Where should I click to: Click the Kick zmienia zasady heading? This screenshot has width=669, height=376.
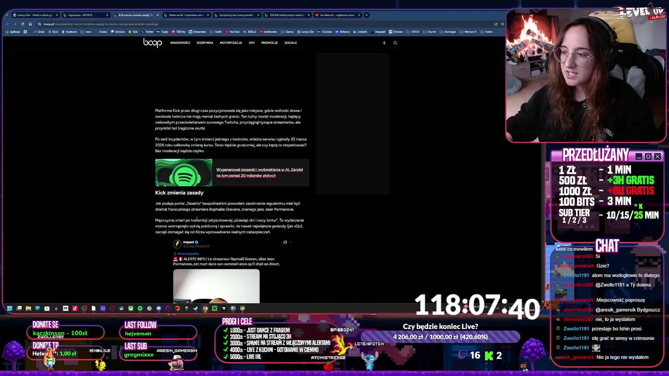179,193
